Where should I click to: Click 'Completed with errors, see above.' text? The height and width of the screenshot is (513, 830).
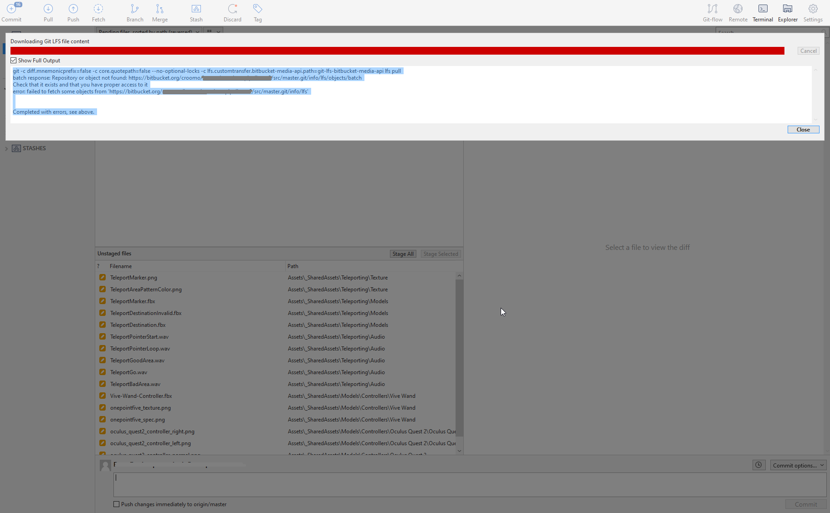(54, 112)
